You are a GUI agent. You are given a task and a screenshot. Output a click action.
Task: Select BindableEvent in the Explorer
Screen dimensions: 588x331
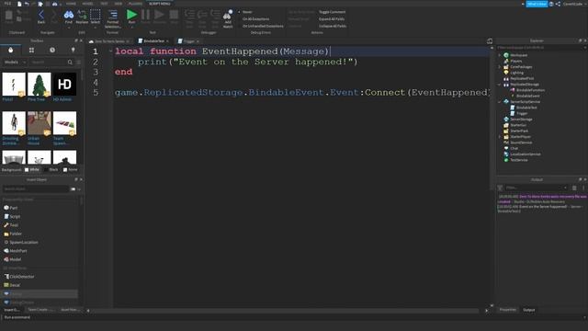(x=528, y=96)
